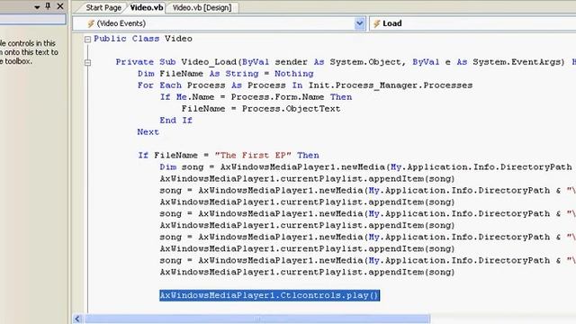The width and height of the screenshot is (576, 324).
Task: Click the 'Dim song = AxWindowsMediaPlayer1.newMedia' line
Action: pyautogui.click(x=366, y=167)
